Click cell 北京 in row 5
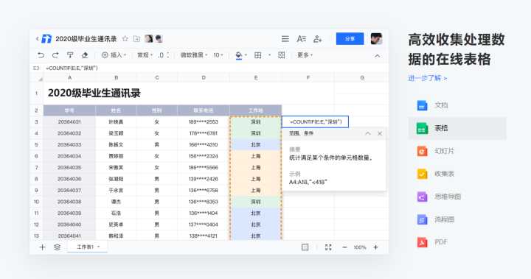The height and width of the screenshot is (279, 531). coord(256,145)
